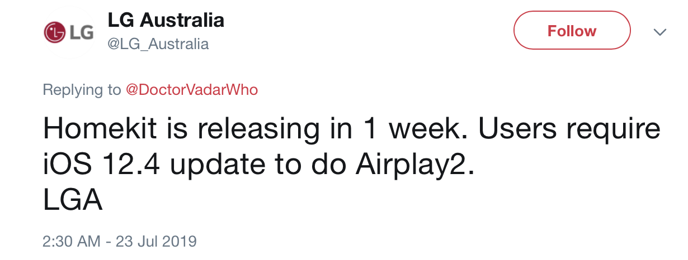Open the @DoctorVadarWho mention link
Viewport: 688px width, 260px height.
[192, 90]
